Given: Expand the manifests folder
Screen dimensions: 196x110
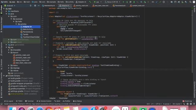Looking at the screenshot, I should pyautogui.click(x=6, y=11).
